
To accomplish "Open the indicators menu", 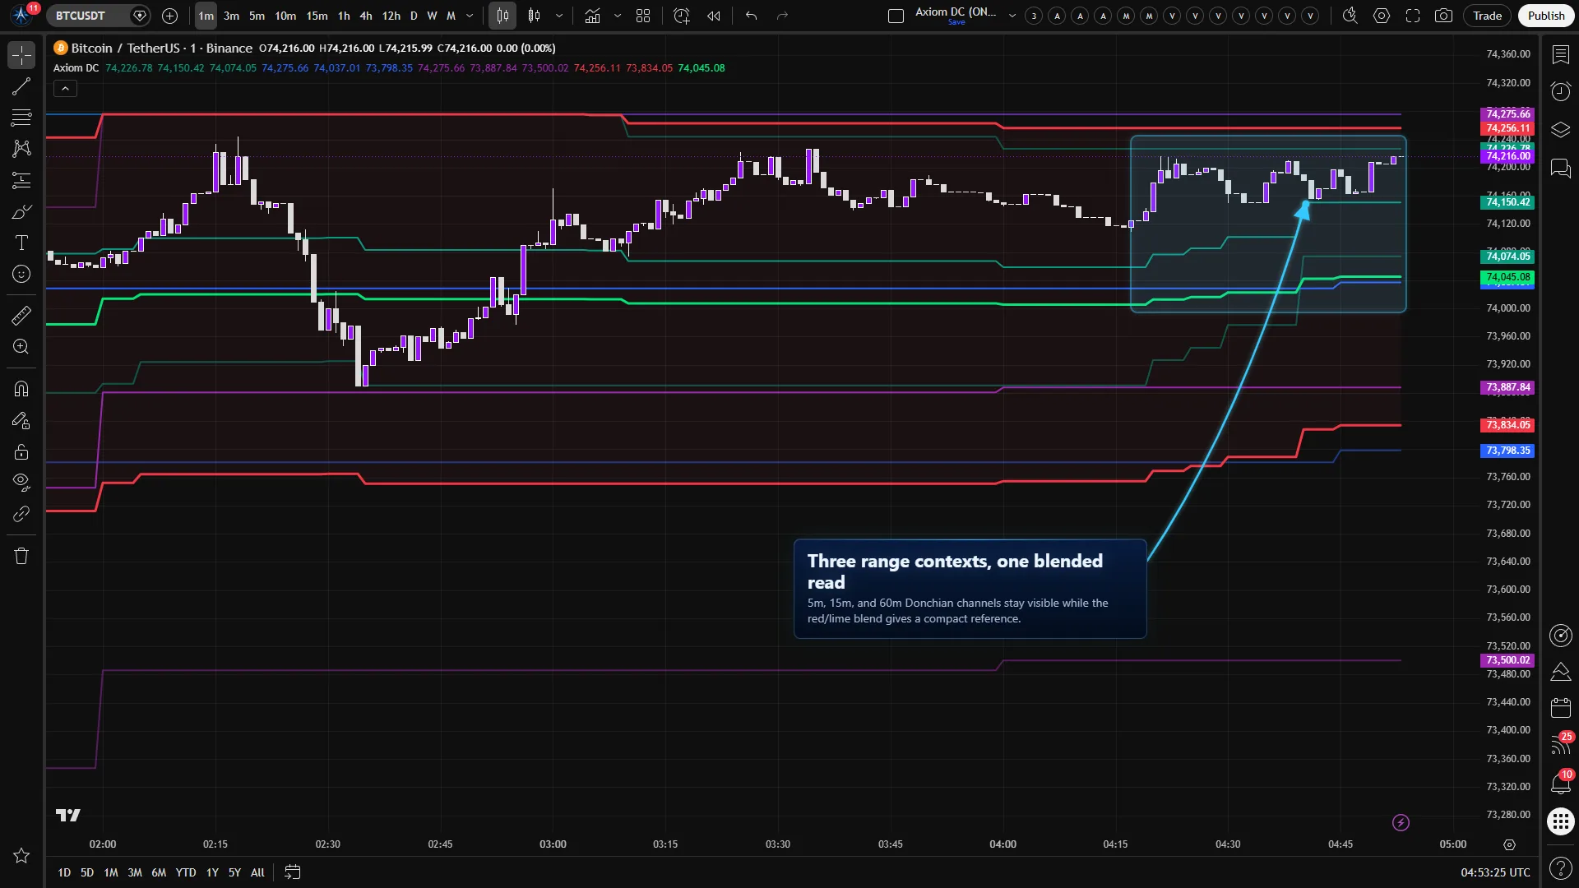I will pos(592,16).
